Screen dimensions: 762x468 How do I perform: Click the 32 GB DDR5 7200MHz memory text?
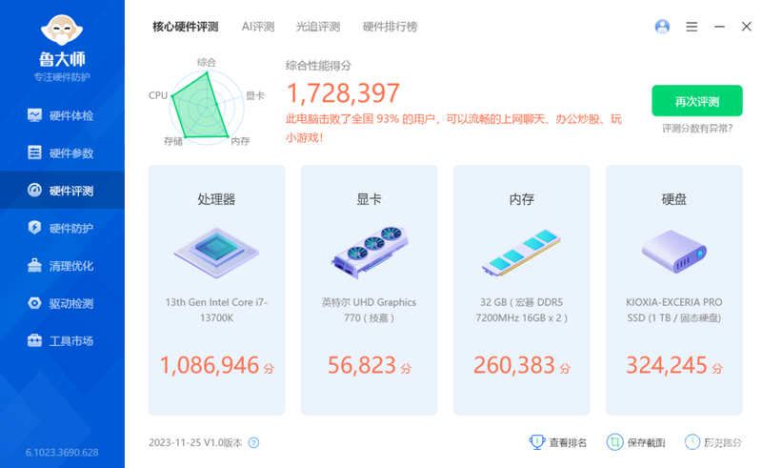521,310
